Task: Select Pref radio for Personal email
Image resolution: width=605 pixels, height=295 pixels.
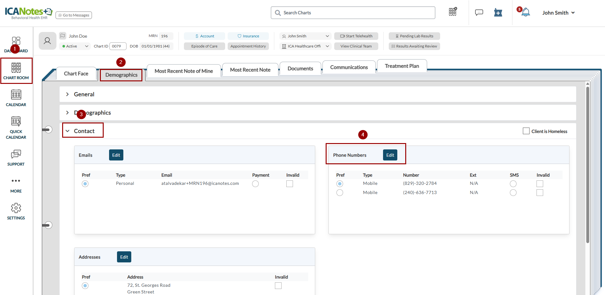Action: tap(85, 184)
